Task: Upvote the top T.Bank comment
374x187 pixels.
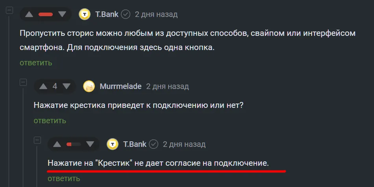Action: 30,15
